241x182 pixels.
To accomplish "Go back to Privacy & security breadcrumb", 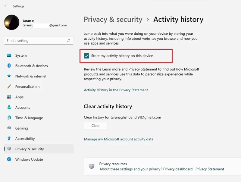I will coord(113,20).
